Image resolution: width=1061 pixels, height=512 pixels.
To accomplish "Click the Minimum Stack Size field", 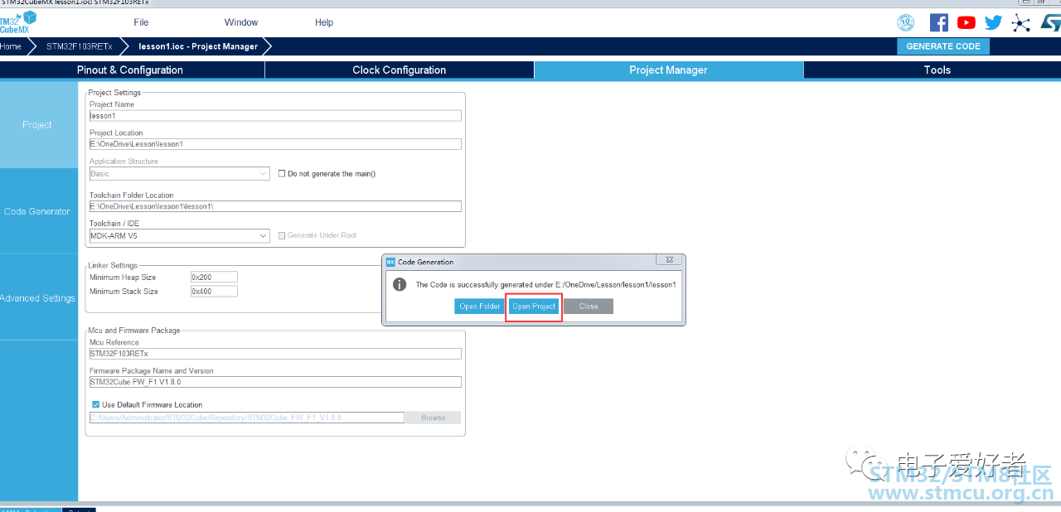I will [214, 292].
